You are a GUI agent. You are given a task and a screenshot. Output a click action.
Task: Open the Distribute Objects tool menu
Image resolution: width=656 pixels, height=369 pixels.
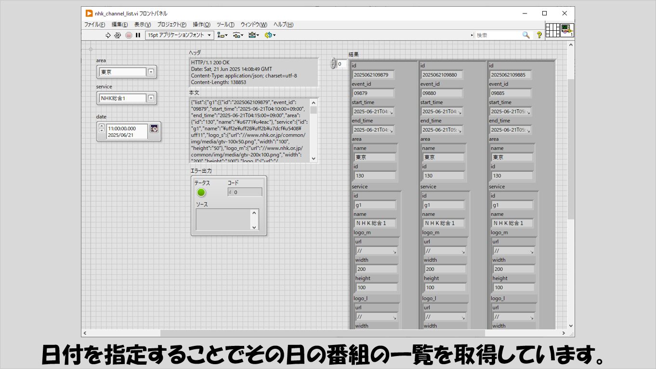point(238,35)
